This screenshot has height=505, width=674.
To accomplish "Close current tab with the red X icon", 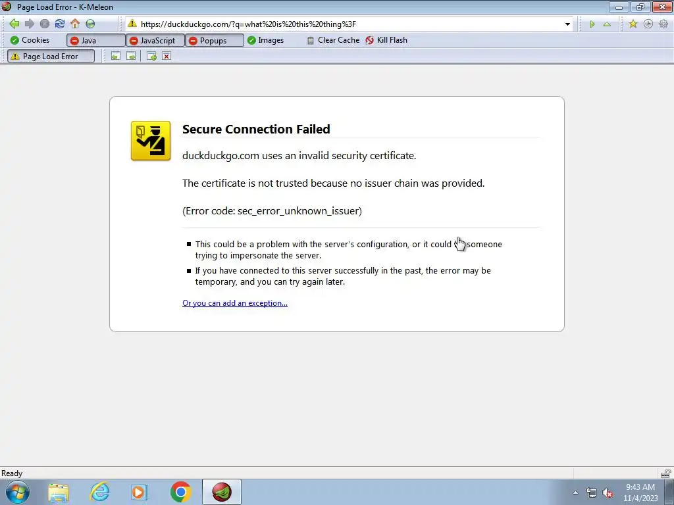I will pyautogui.click(x=167, y=57).
